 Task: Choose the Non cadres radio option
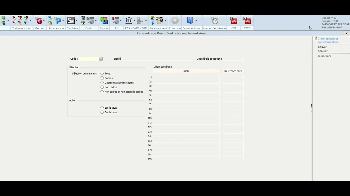(102, 87)
